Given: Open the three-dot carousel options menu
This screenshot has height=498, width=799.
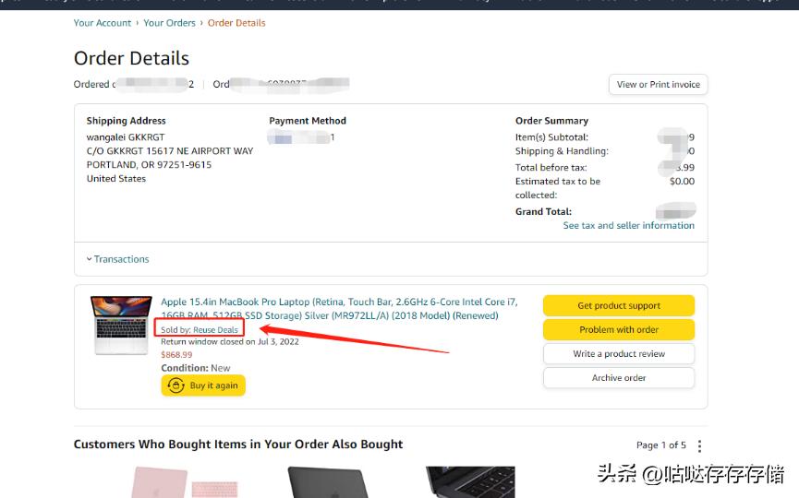Looking at the screenshot, I should point(699,445).
